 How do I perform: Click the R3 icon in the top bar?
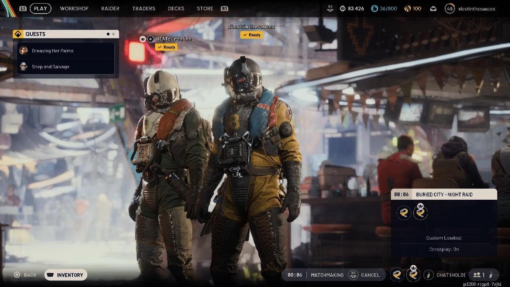coord(330,8)
